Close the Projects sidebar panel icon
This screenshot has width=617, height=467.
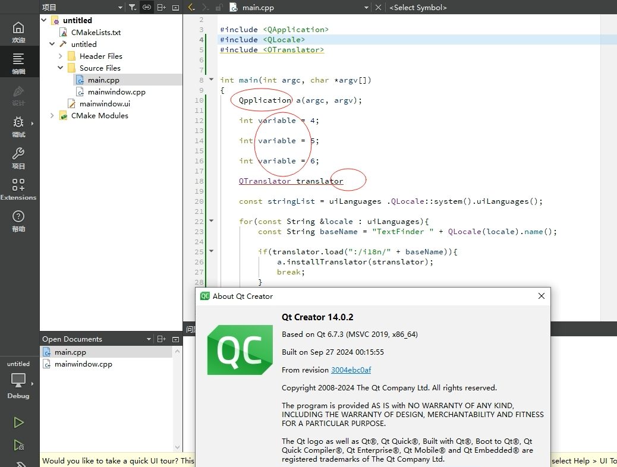pyautogui.click(x=176, y=7)
